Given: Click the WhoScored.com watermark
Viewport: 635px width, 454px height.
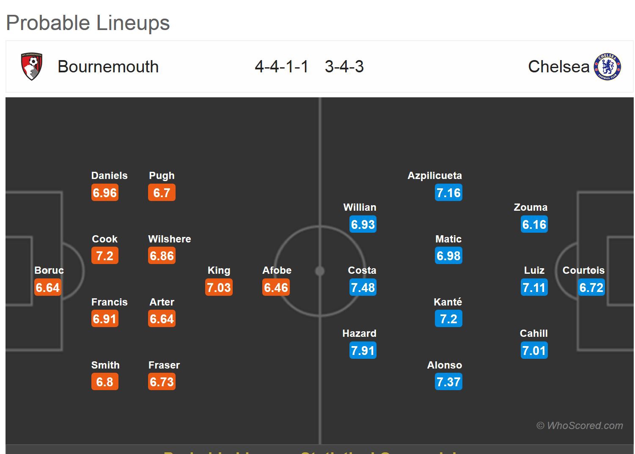Looking at the screenshot, I should [x=580, y=426].
